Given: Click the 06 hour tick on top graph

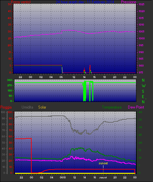Looking at the screenshot, I should [61, 77].
